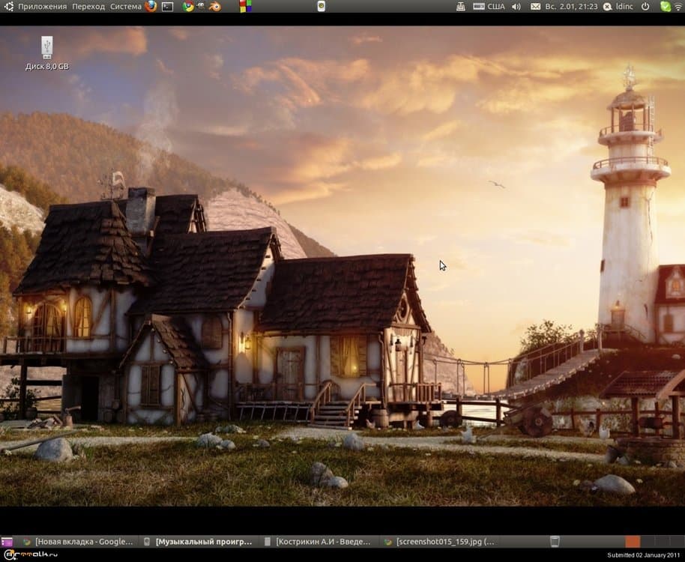
Task: Open the mail envelope messaging menu
Action: [x=535, y=7]
